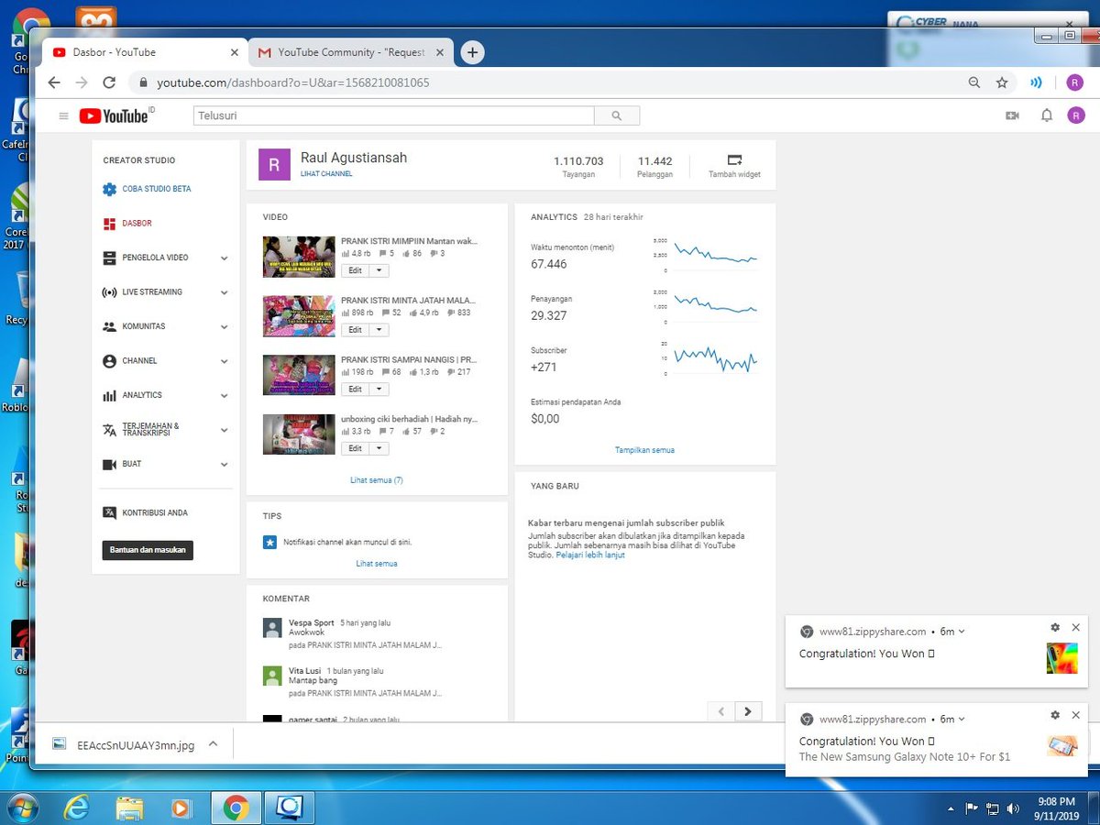The image size is (1100, 825).
Task: Click the Waktu menonton line chart
Action: (716, 254)
